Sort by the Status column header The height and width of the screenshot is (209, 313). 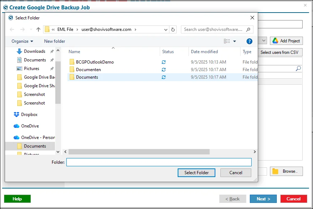[168, 52]
